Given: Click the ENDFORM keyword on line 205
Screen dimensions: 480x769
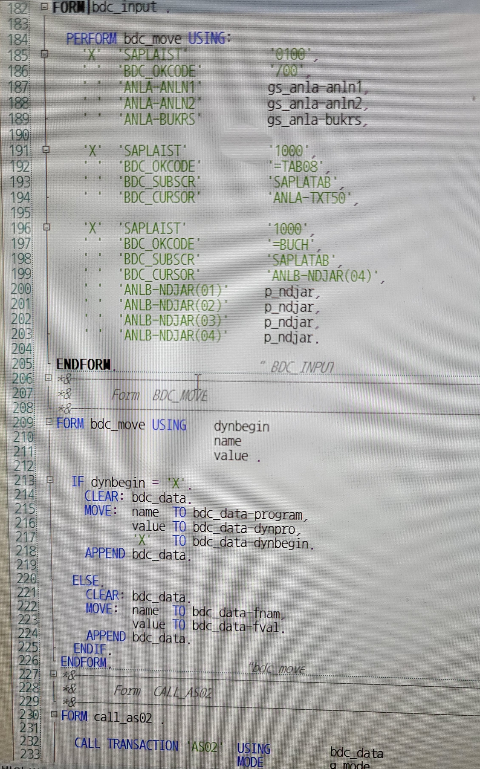Looking at the screenshot, I should coord(84,364).
